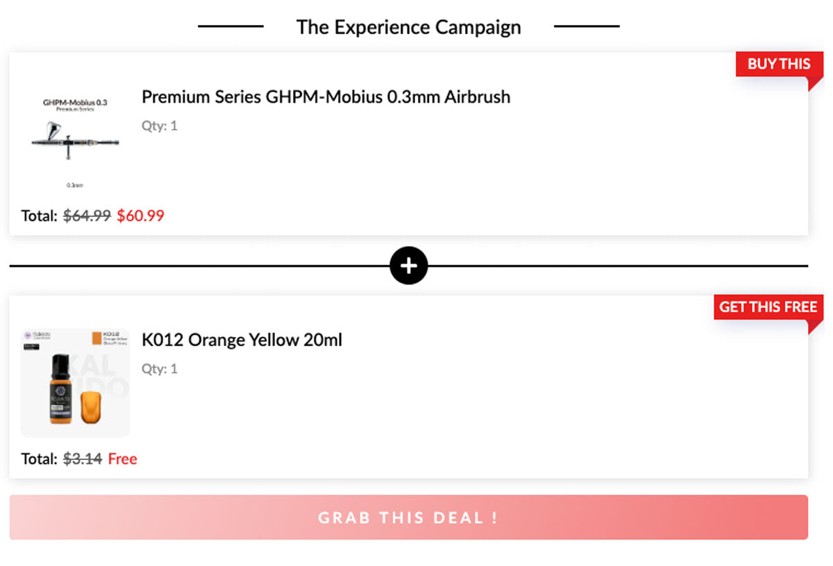Click The Experience Campaign heading
Screen dimensions: 833x566
click(408, 27)
